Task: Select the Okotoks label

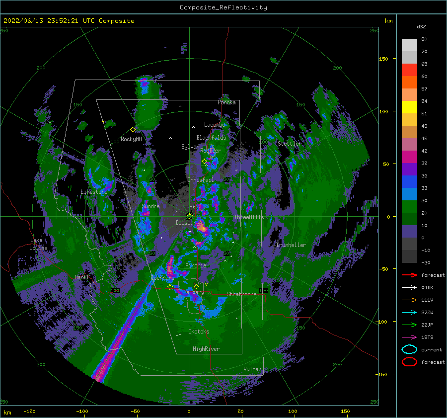Action: point(199,331)
